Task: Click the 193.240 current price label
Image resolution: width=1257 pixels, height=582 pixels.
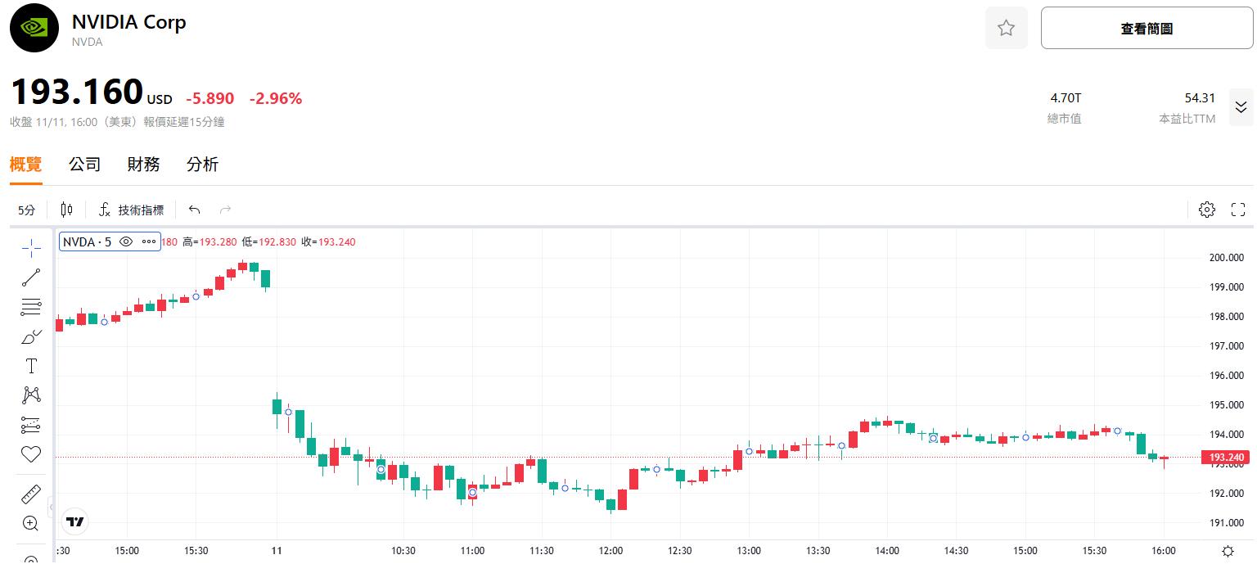Action: point(1225,458)
